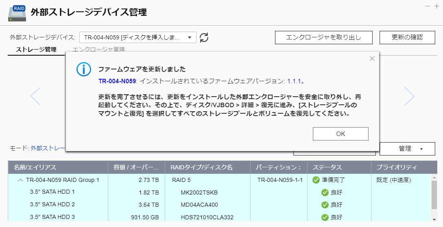Click green check icon for 準備完了 status

pyautogui.click(x=316, y=180)
